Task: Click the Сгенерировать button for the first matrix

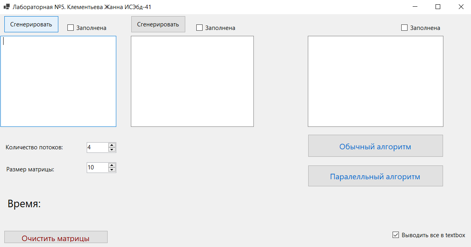Action: point(31,24)
